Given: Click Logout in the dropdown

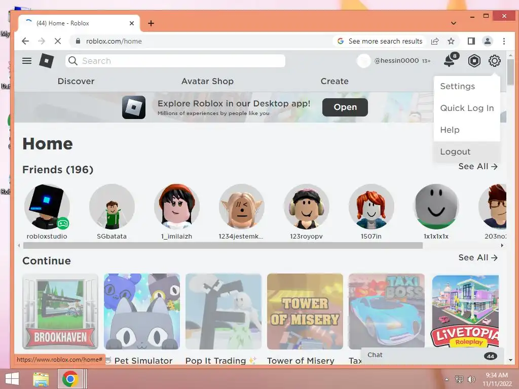Looking at the screenshot, I should (467, 152).
